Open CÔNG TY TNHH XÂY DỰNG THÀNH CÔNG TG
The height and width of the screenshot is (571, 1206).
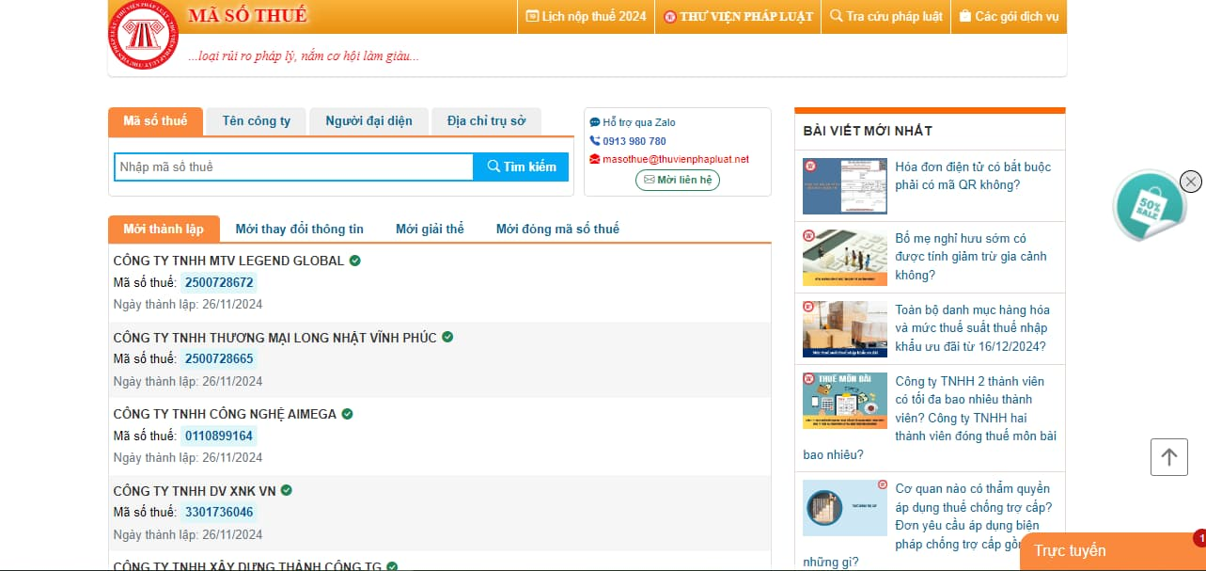247,566
